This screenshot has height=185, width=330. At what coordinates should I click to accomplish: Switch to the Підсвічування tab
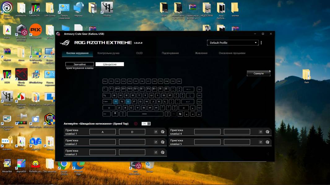coord(170,53)
